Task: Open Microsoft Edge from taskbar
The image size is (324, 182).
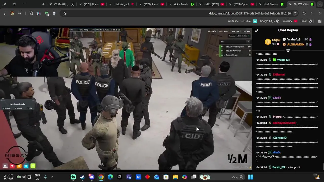Action: (x=110, y=177)
